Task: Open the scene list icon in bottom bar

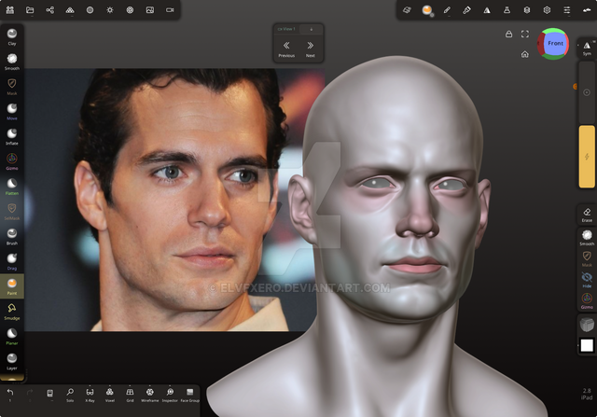Action: (x=49, y=395)
